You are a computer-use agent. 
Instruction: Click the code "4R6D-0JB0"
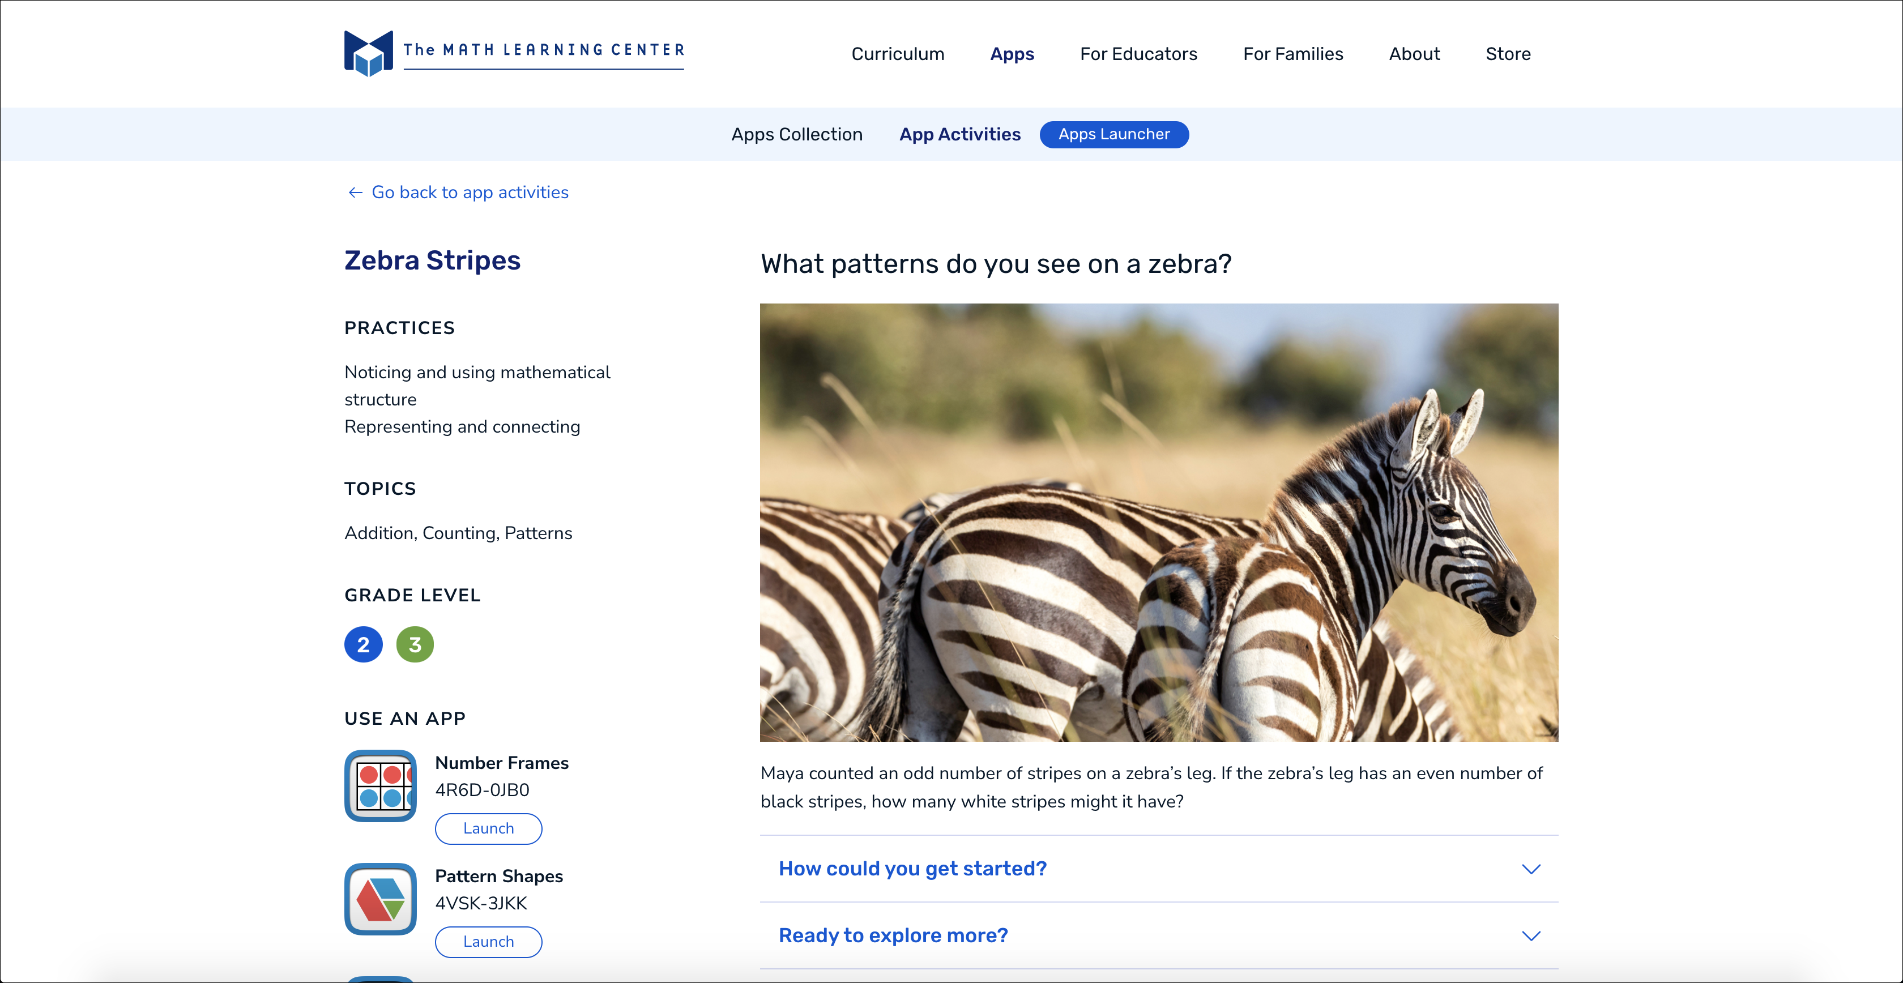(481, 790)
